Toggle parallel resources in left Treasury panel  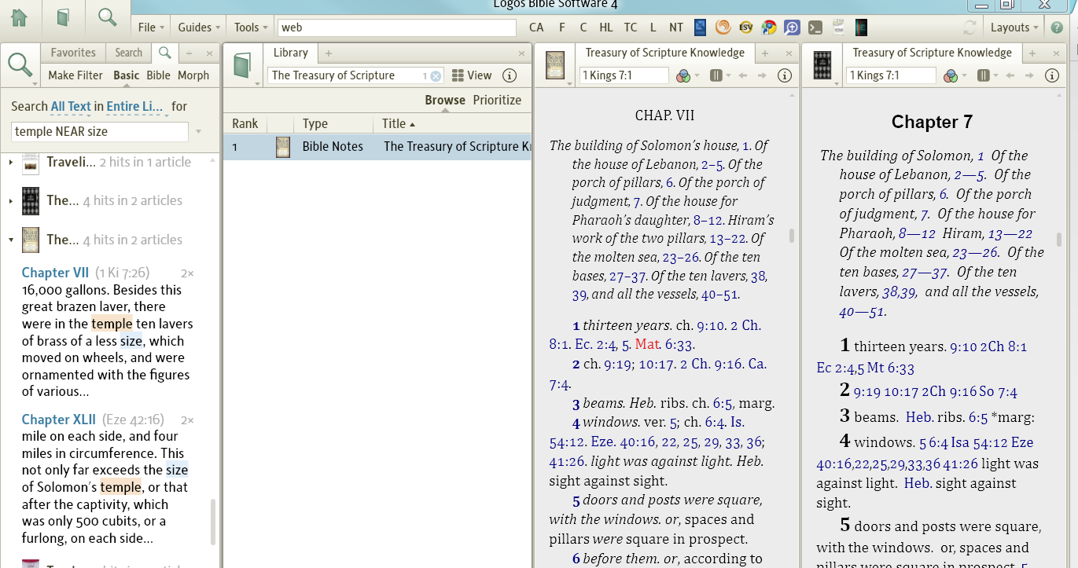coord(716,75)
